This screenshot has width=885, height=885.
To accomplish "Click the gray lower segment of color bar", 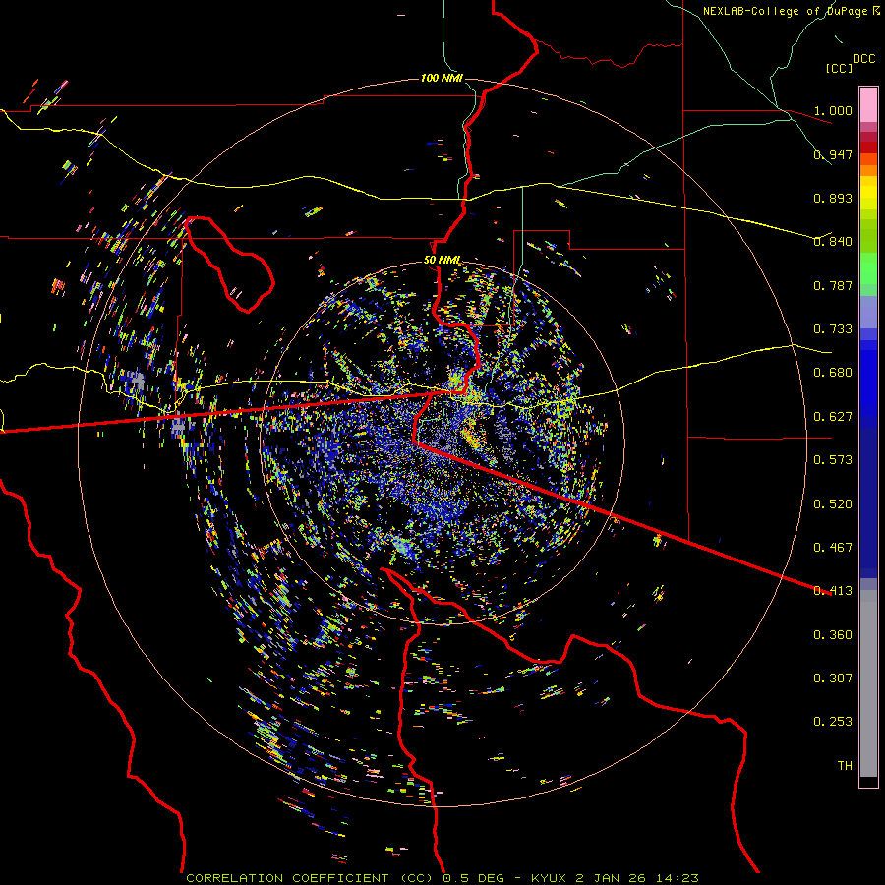I will pos(868,683).
